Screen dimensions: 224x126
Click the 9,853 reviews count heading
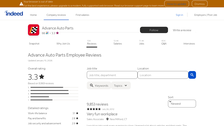97,104
